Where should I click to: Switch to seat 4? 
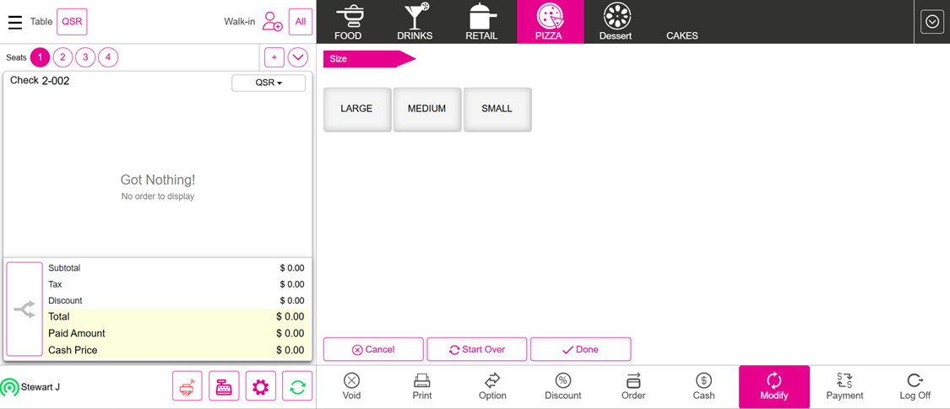(x=108, y=57)
